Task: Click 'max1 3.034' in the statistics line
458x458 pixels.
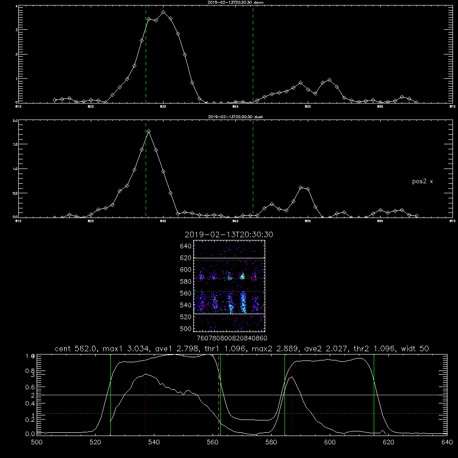Action: (125, 349)
